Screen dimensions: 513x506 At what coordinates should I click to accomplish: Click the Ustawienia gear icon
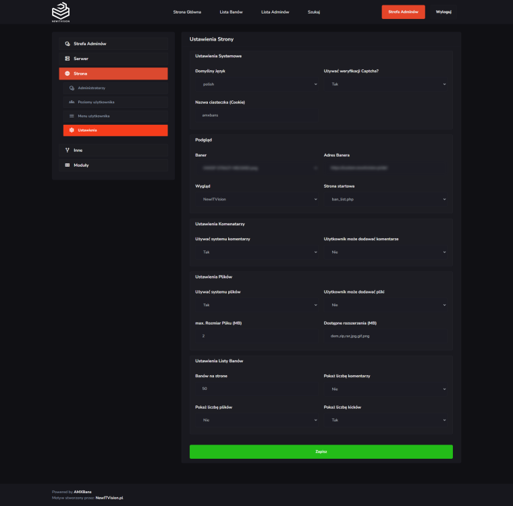[72, 130]
